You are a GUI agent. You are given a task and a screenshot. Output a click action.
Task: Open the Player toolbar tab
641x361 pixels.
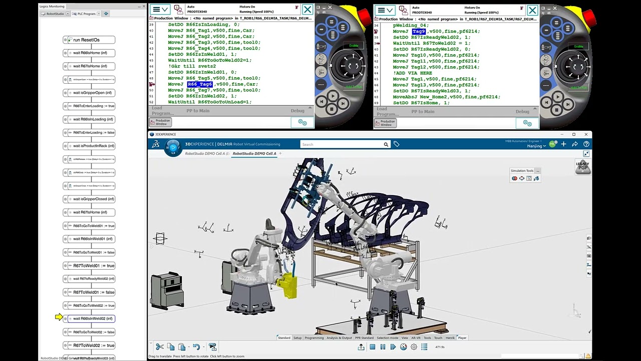click(x=462, y=338)
